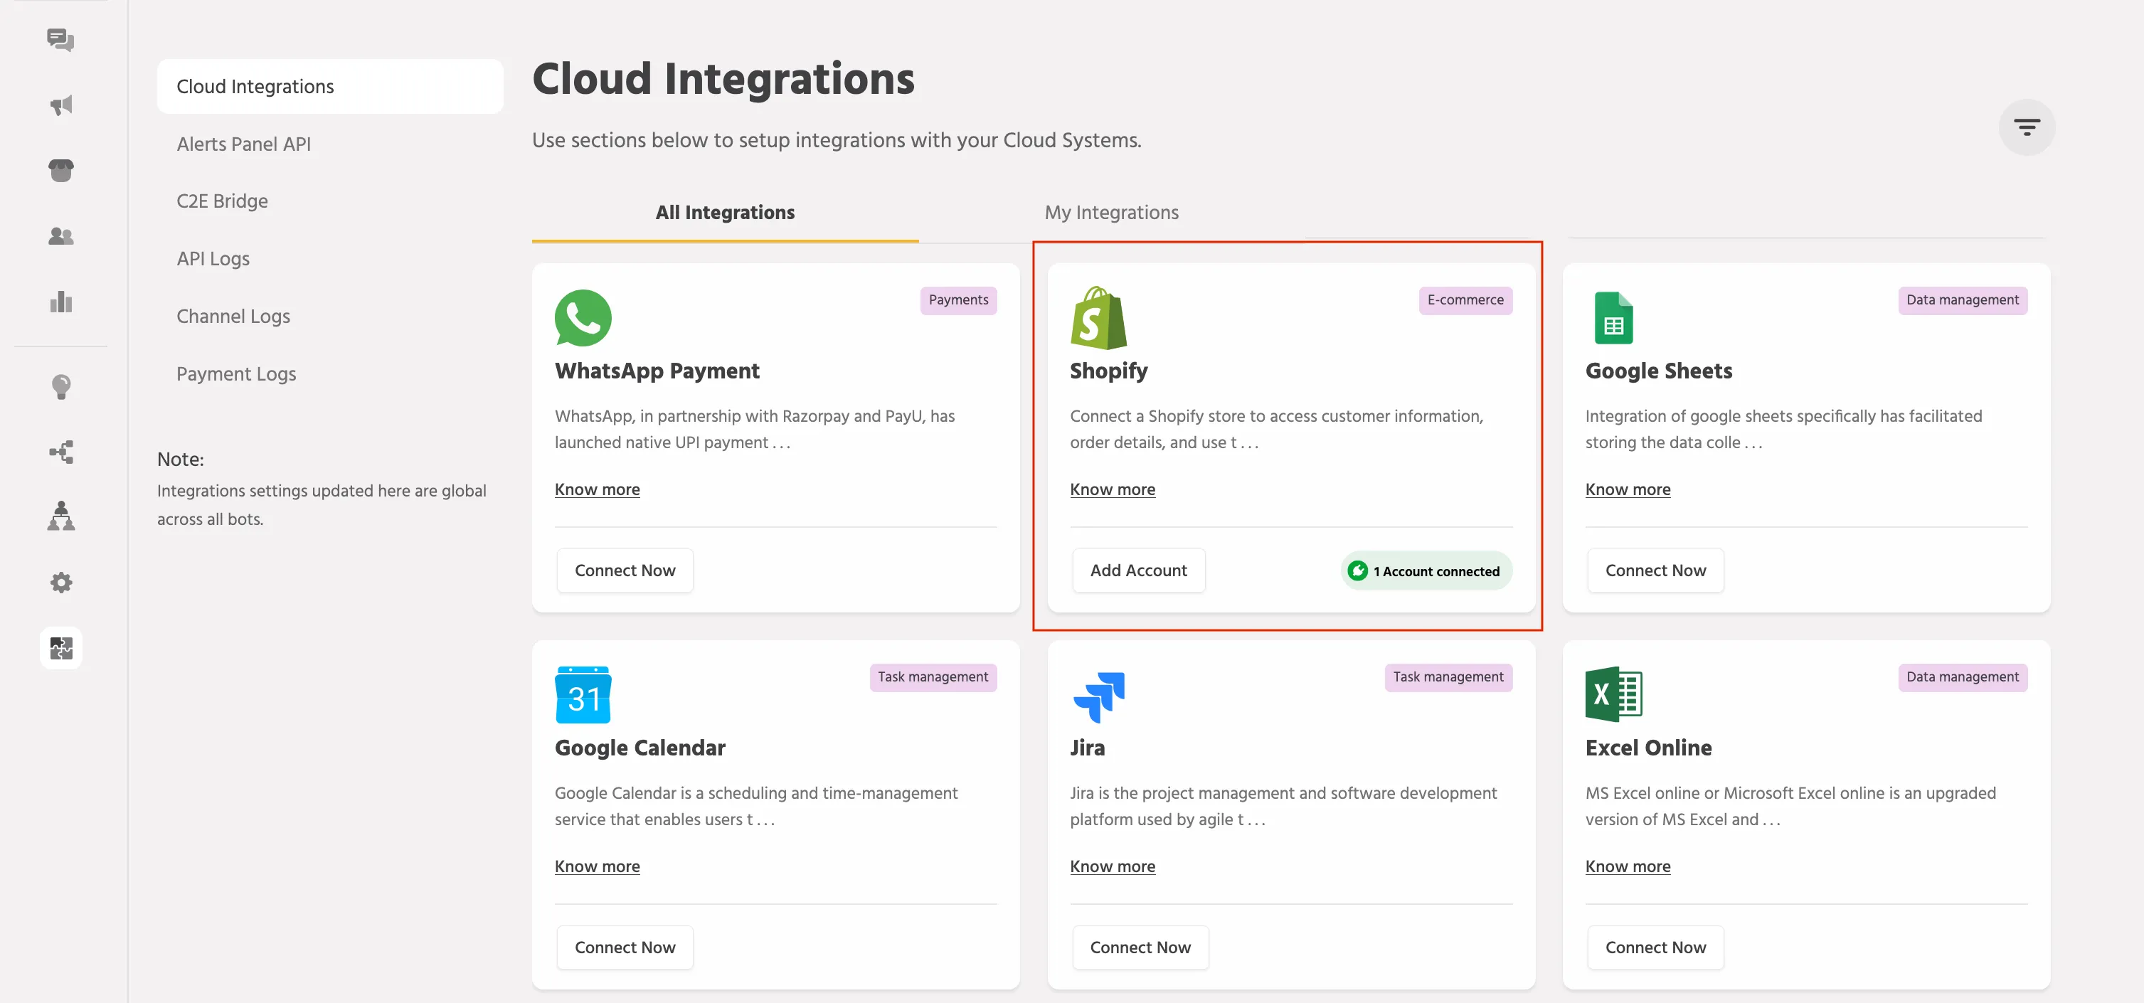2144x1003 pixels.
Task: Click Task management tag on Google Calendar
Action: click(x=932, y=677)
